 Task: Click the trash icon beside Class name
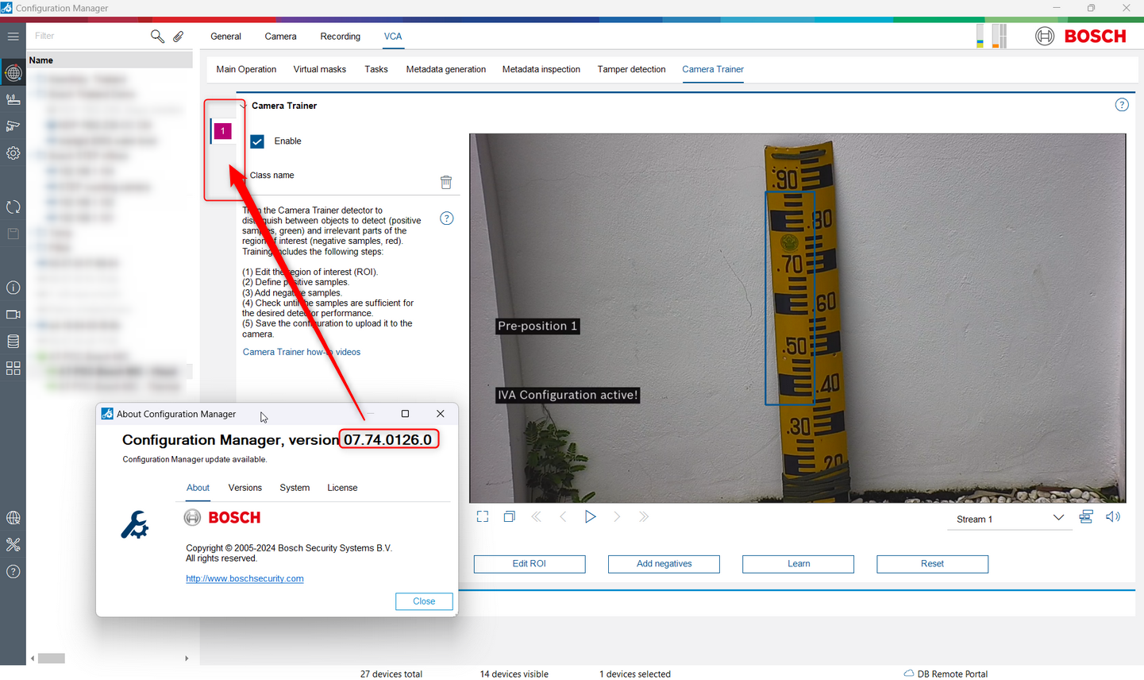[x=446, y=182]
